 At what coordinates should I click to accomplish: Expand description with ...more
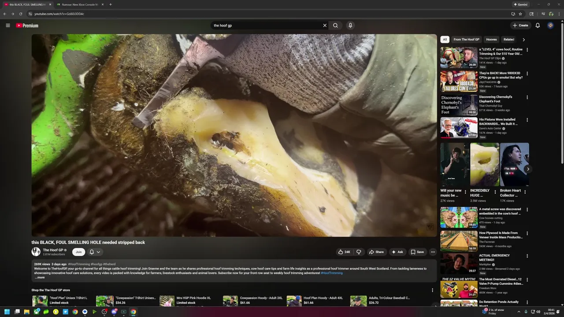click(40, 277)
